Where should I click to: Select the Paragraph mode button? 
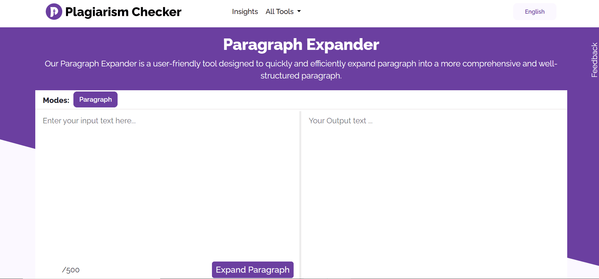[x=95, y=99]
